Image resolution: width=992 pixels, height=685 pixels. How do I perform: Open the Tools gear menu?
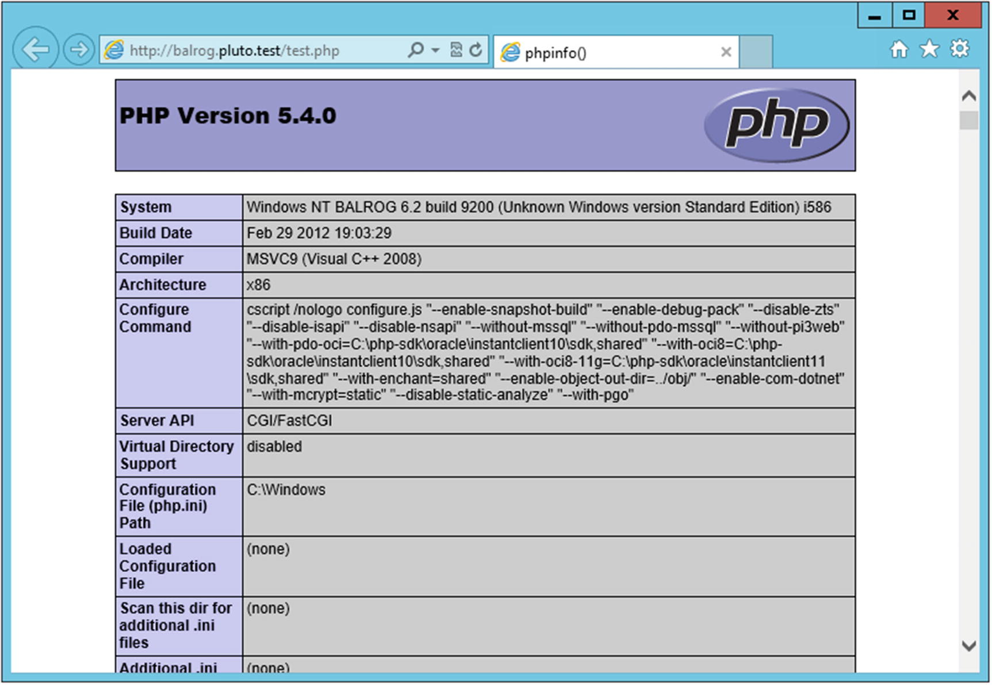click(x=960, y=49)
